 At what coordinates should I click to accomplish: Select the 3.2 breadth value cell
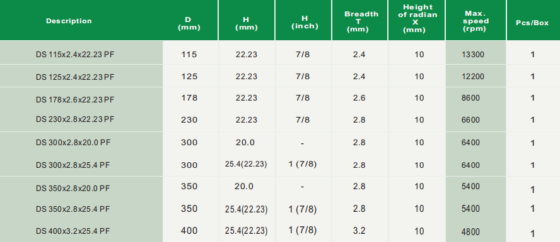(x=359, y=231)
